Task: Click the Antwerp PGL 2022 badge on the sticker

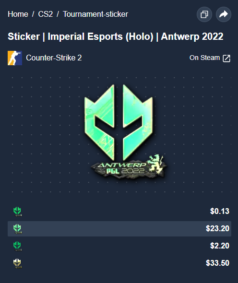Action: [129, 168]
